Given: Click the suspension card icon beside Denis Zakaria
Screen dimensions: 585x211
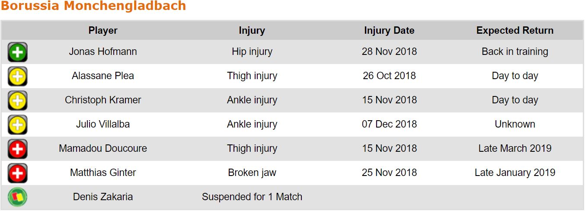Looking at the screenshot, I should pyautogui.click(x=17, y=197).
